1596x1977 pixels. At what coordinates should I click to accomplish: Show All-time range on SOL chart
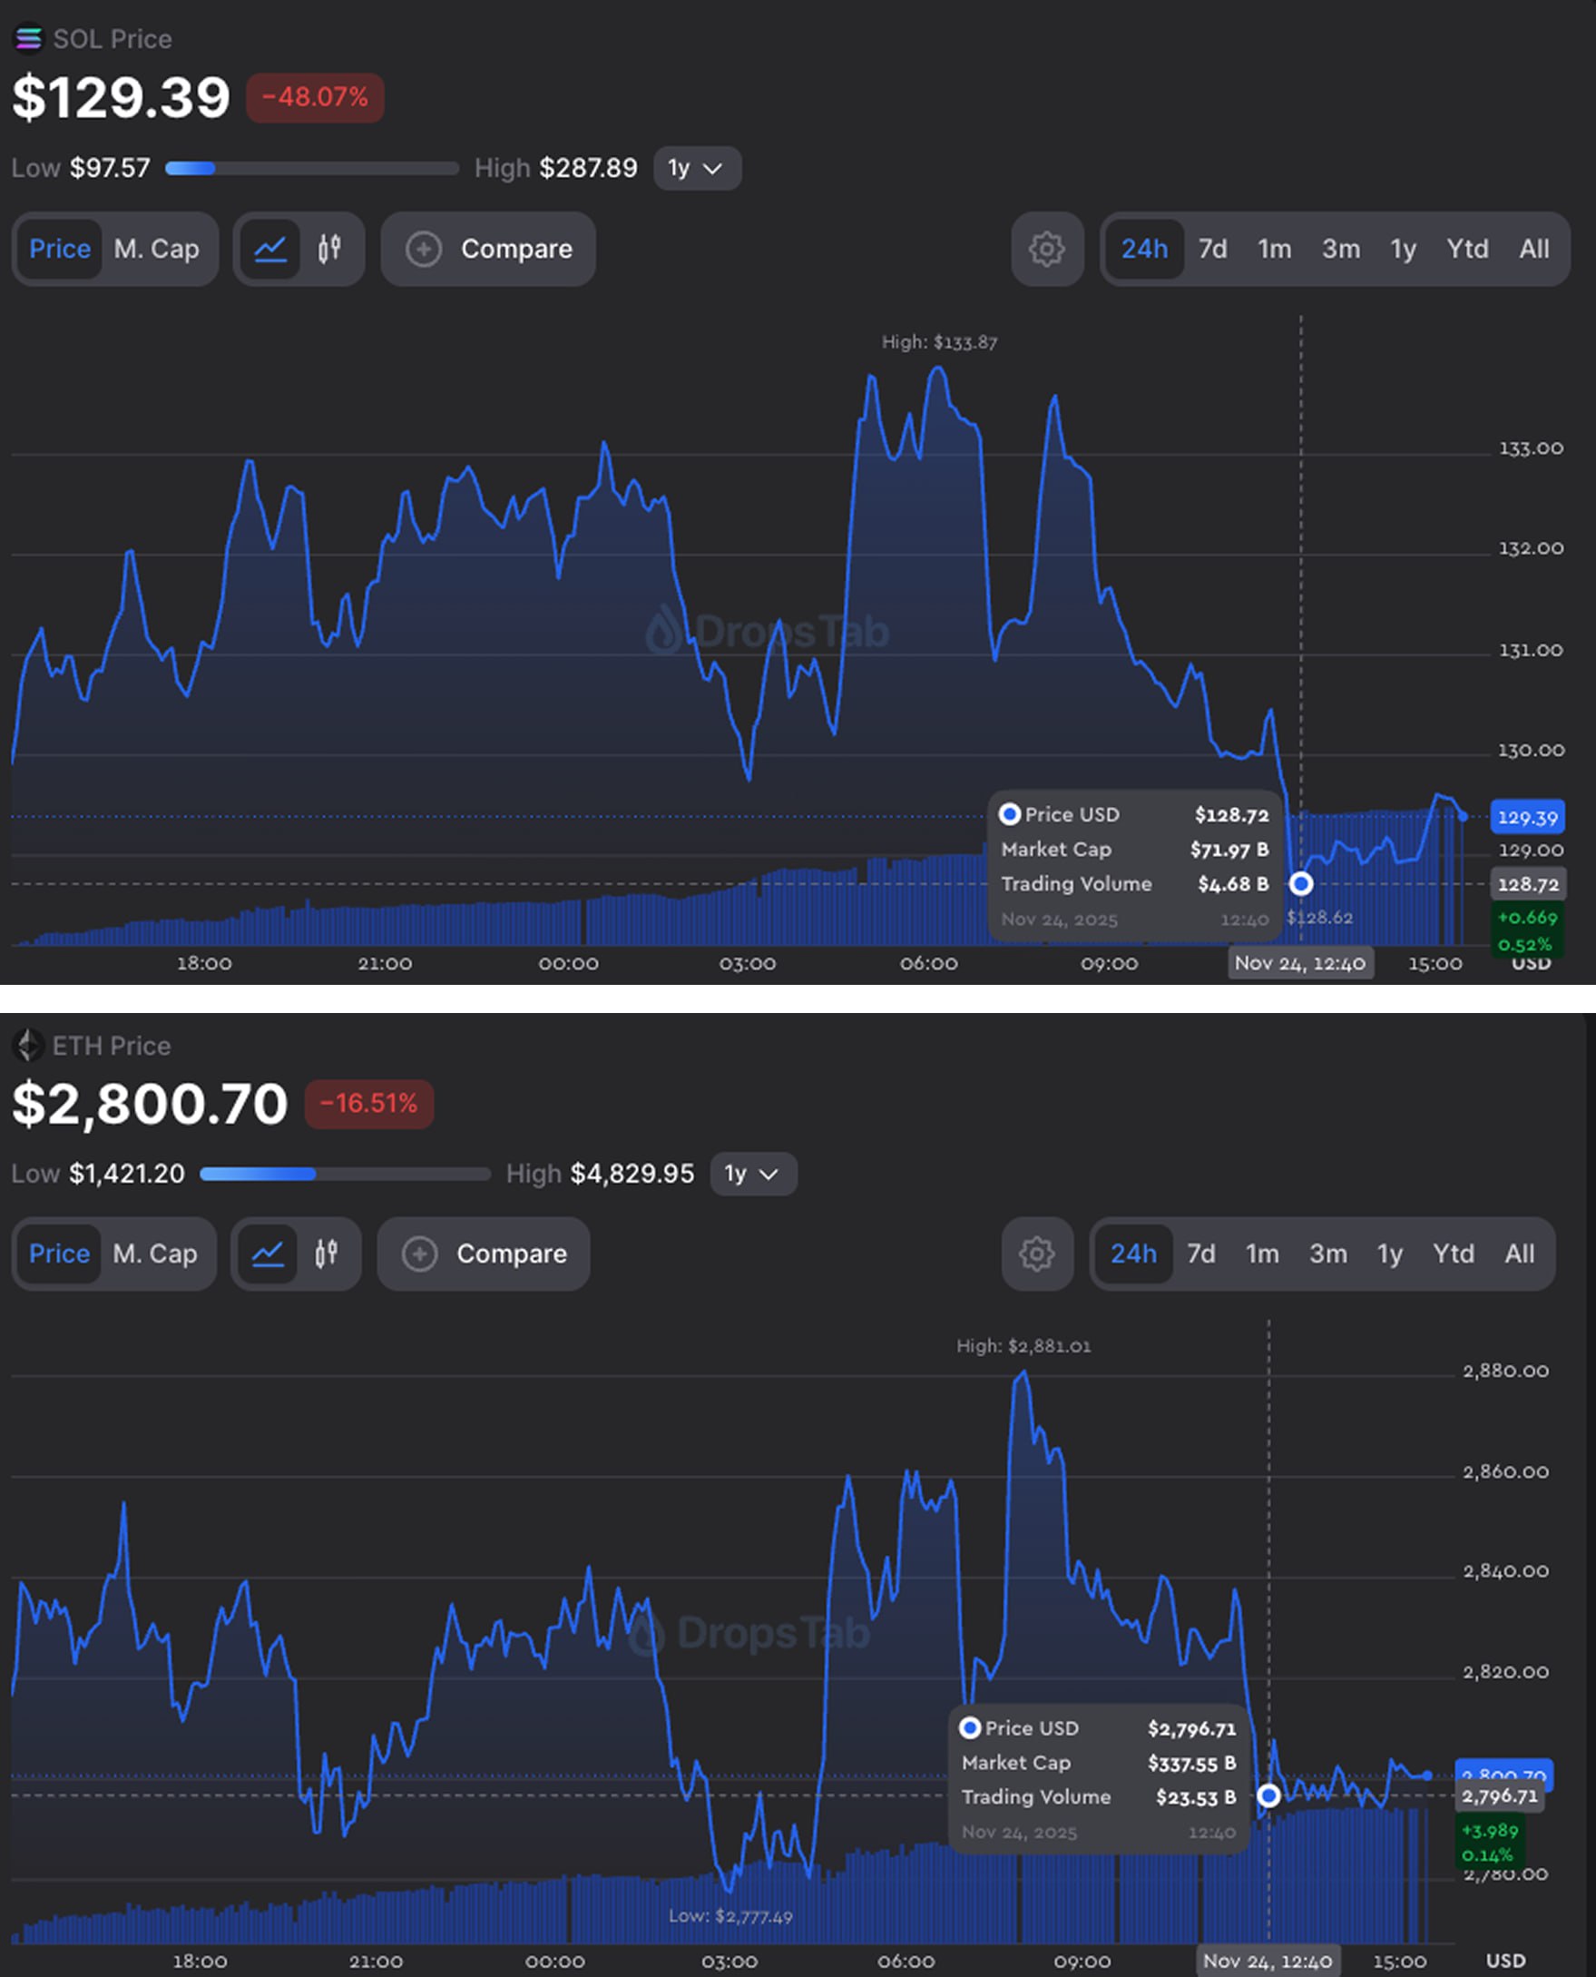[1533, 250]
